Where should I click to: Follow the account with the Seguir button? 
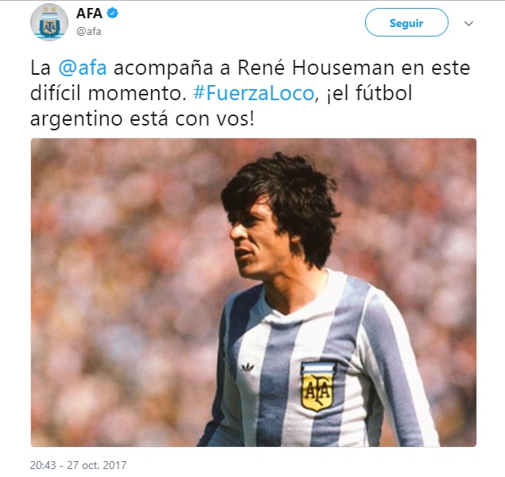tap(406, 23)
